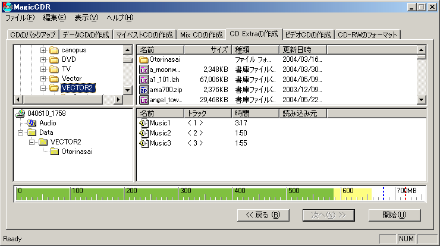
Task: Collapse the VECTOR2 node under Data
Action: click(32, 142)
